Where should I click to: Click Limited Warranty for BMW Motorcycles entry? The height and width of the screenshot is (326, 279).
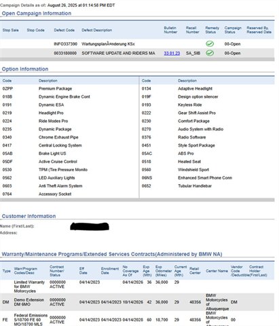[x=29, y=287]
